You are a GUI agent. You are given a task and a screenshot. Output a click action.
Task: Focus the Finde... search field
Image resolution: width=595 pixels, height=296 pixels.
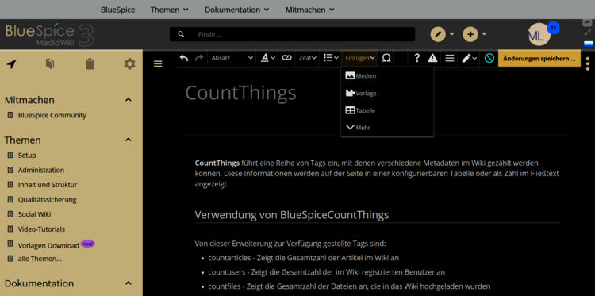pyautogui.click(x=304, y=35)
